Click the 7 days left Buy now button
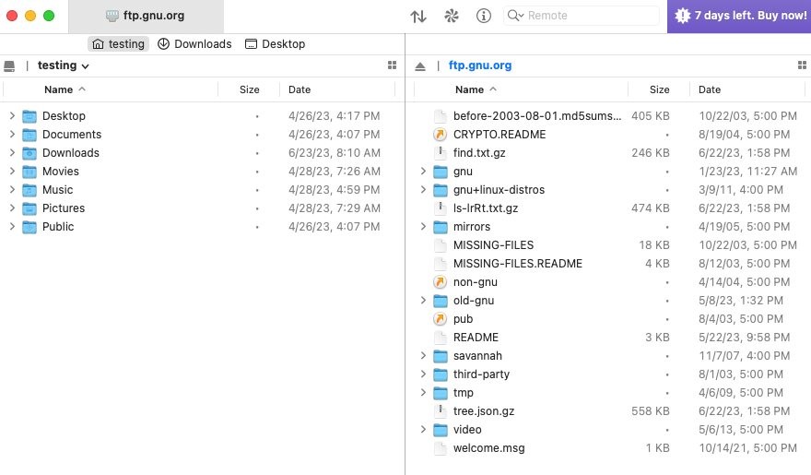The height and width of the screenshot is (475, 811). (739, 16)
